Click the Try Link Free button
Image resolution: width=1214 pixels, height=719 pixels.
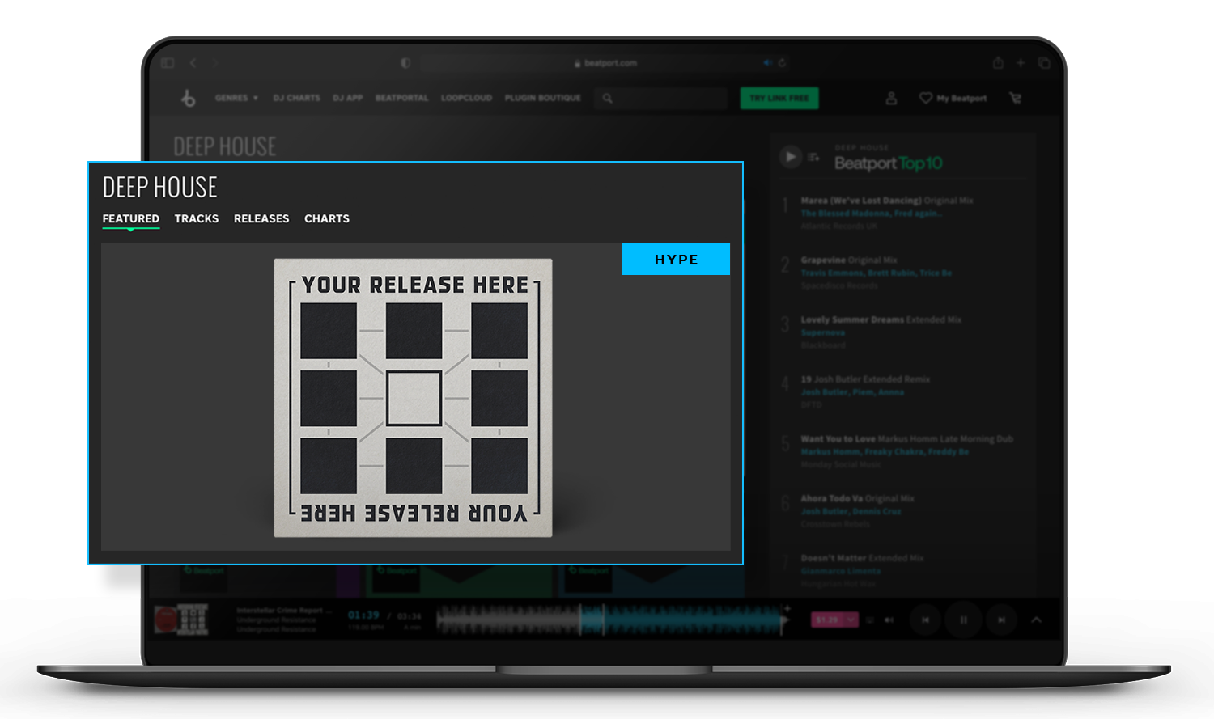tap(779, 98)
